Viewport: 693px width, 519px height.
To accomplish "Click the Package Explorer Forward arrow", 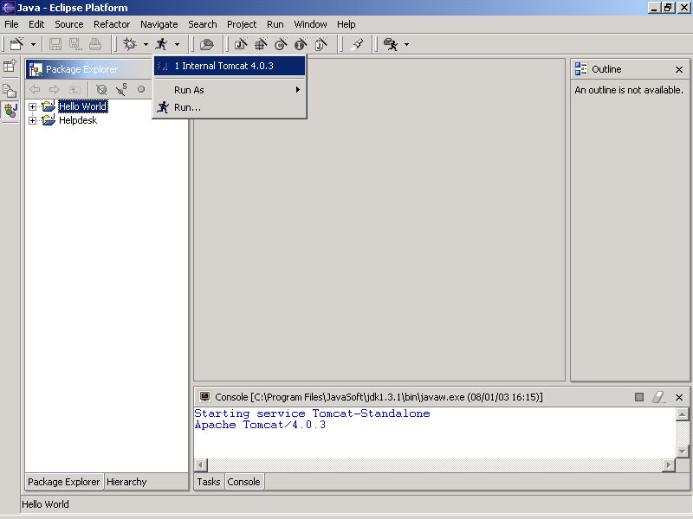I will point(55,90).
